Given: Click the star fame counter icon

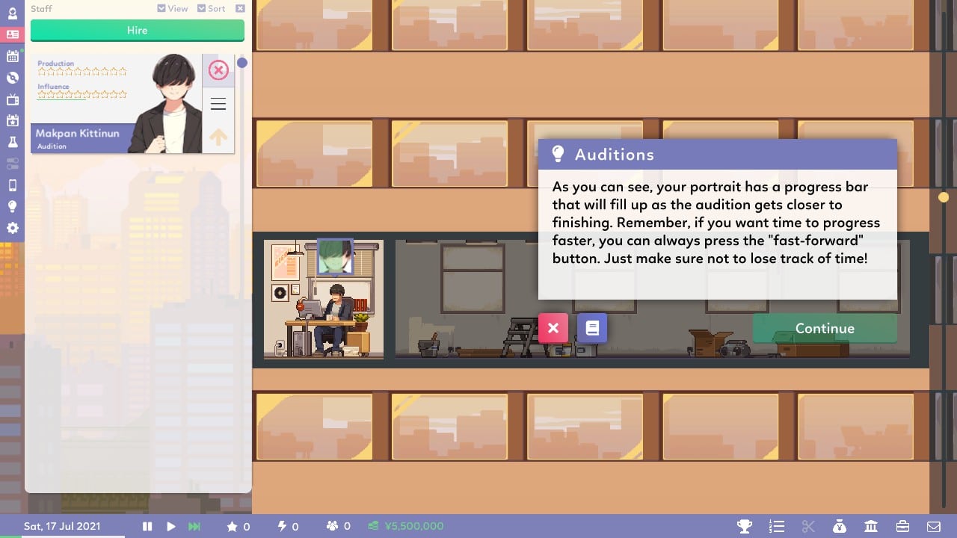Looking at the screenshot, I should coord(232,526).
